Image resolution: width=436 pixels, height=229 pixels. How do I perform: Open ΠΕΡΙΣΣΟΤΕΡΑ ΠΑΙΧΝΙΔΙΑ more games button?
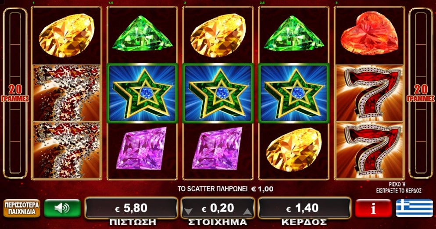[21, 208]
